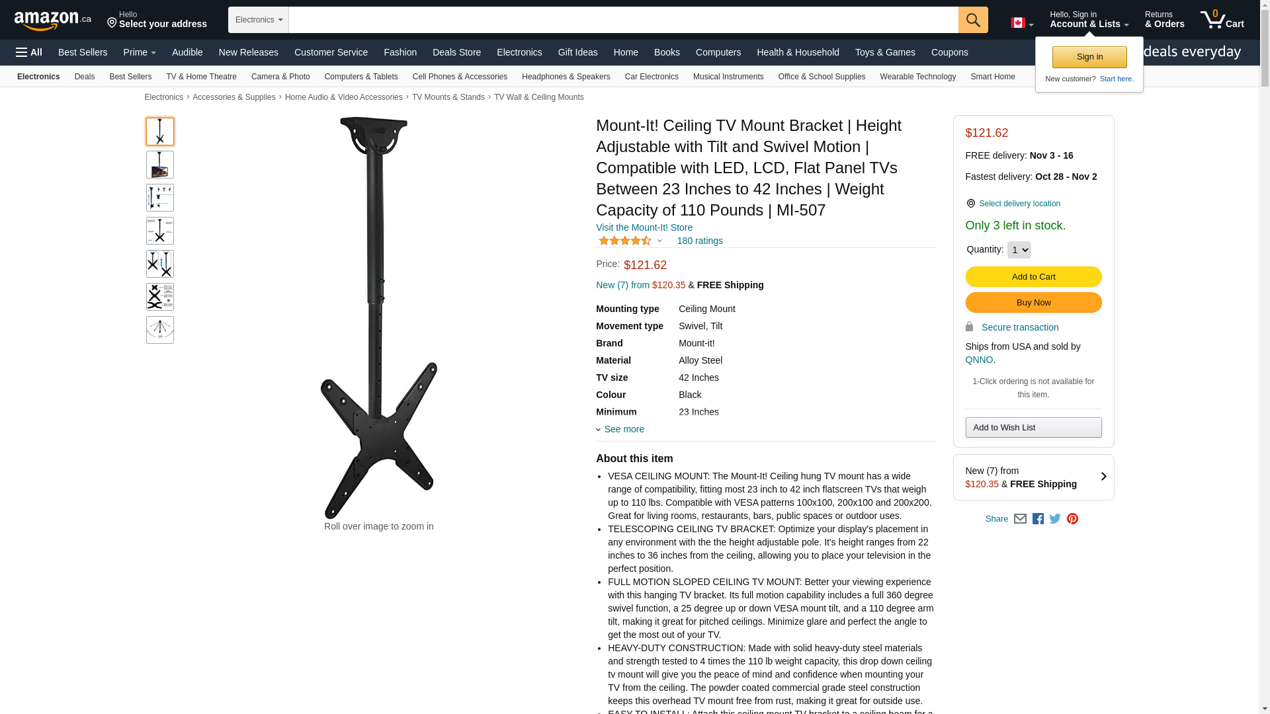The height and width of the screenshot is (714, 1270).
Task: Visit the Mount-It! Store link
Action: (644, 227)
